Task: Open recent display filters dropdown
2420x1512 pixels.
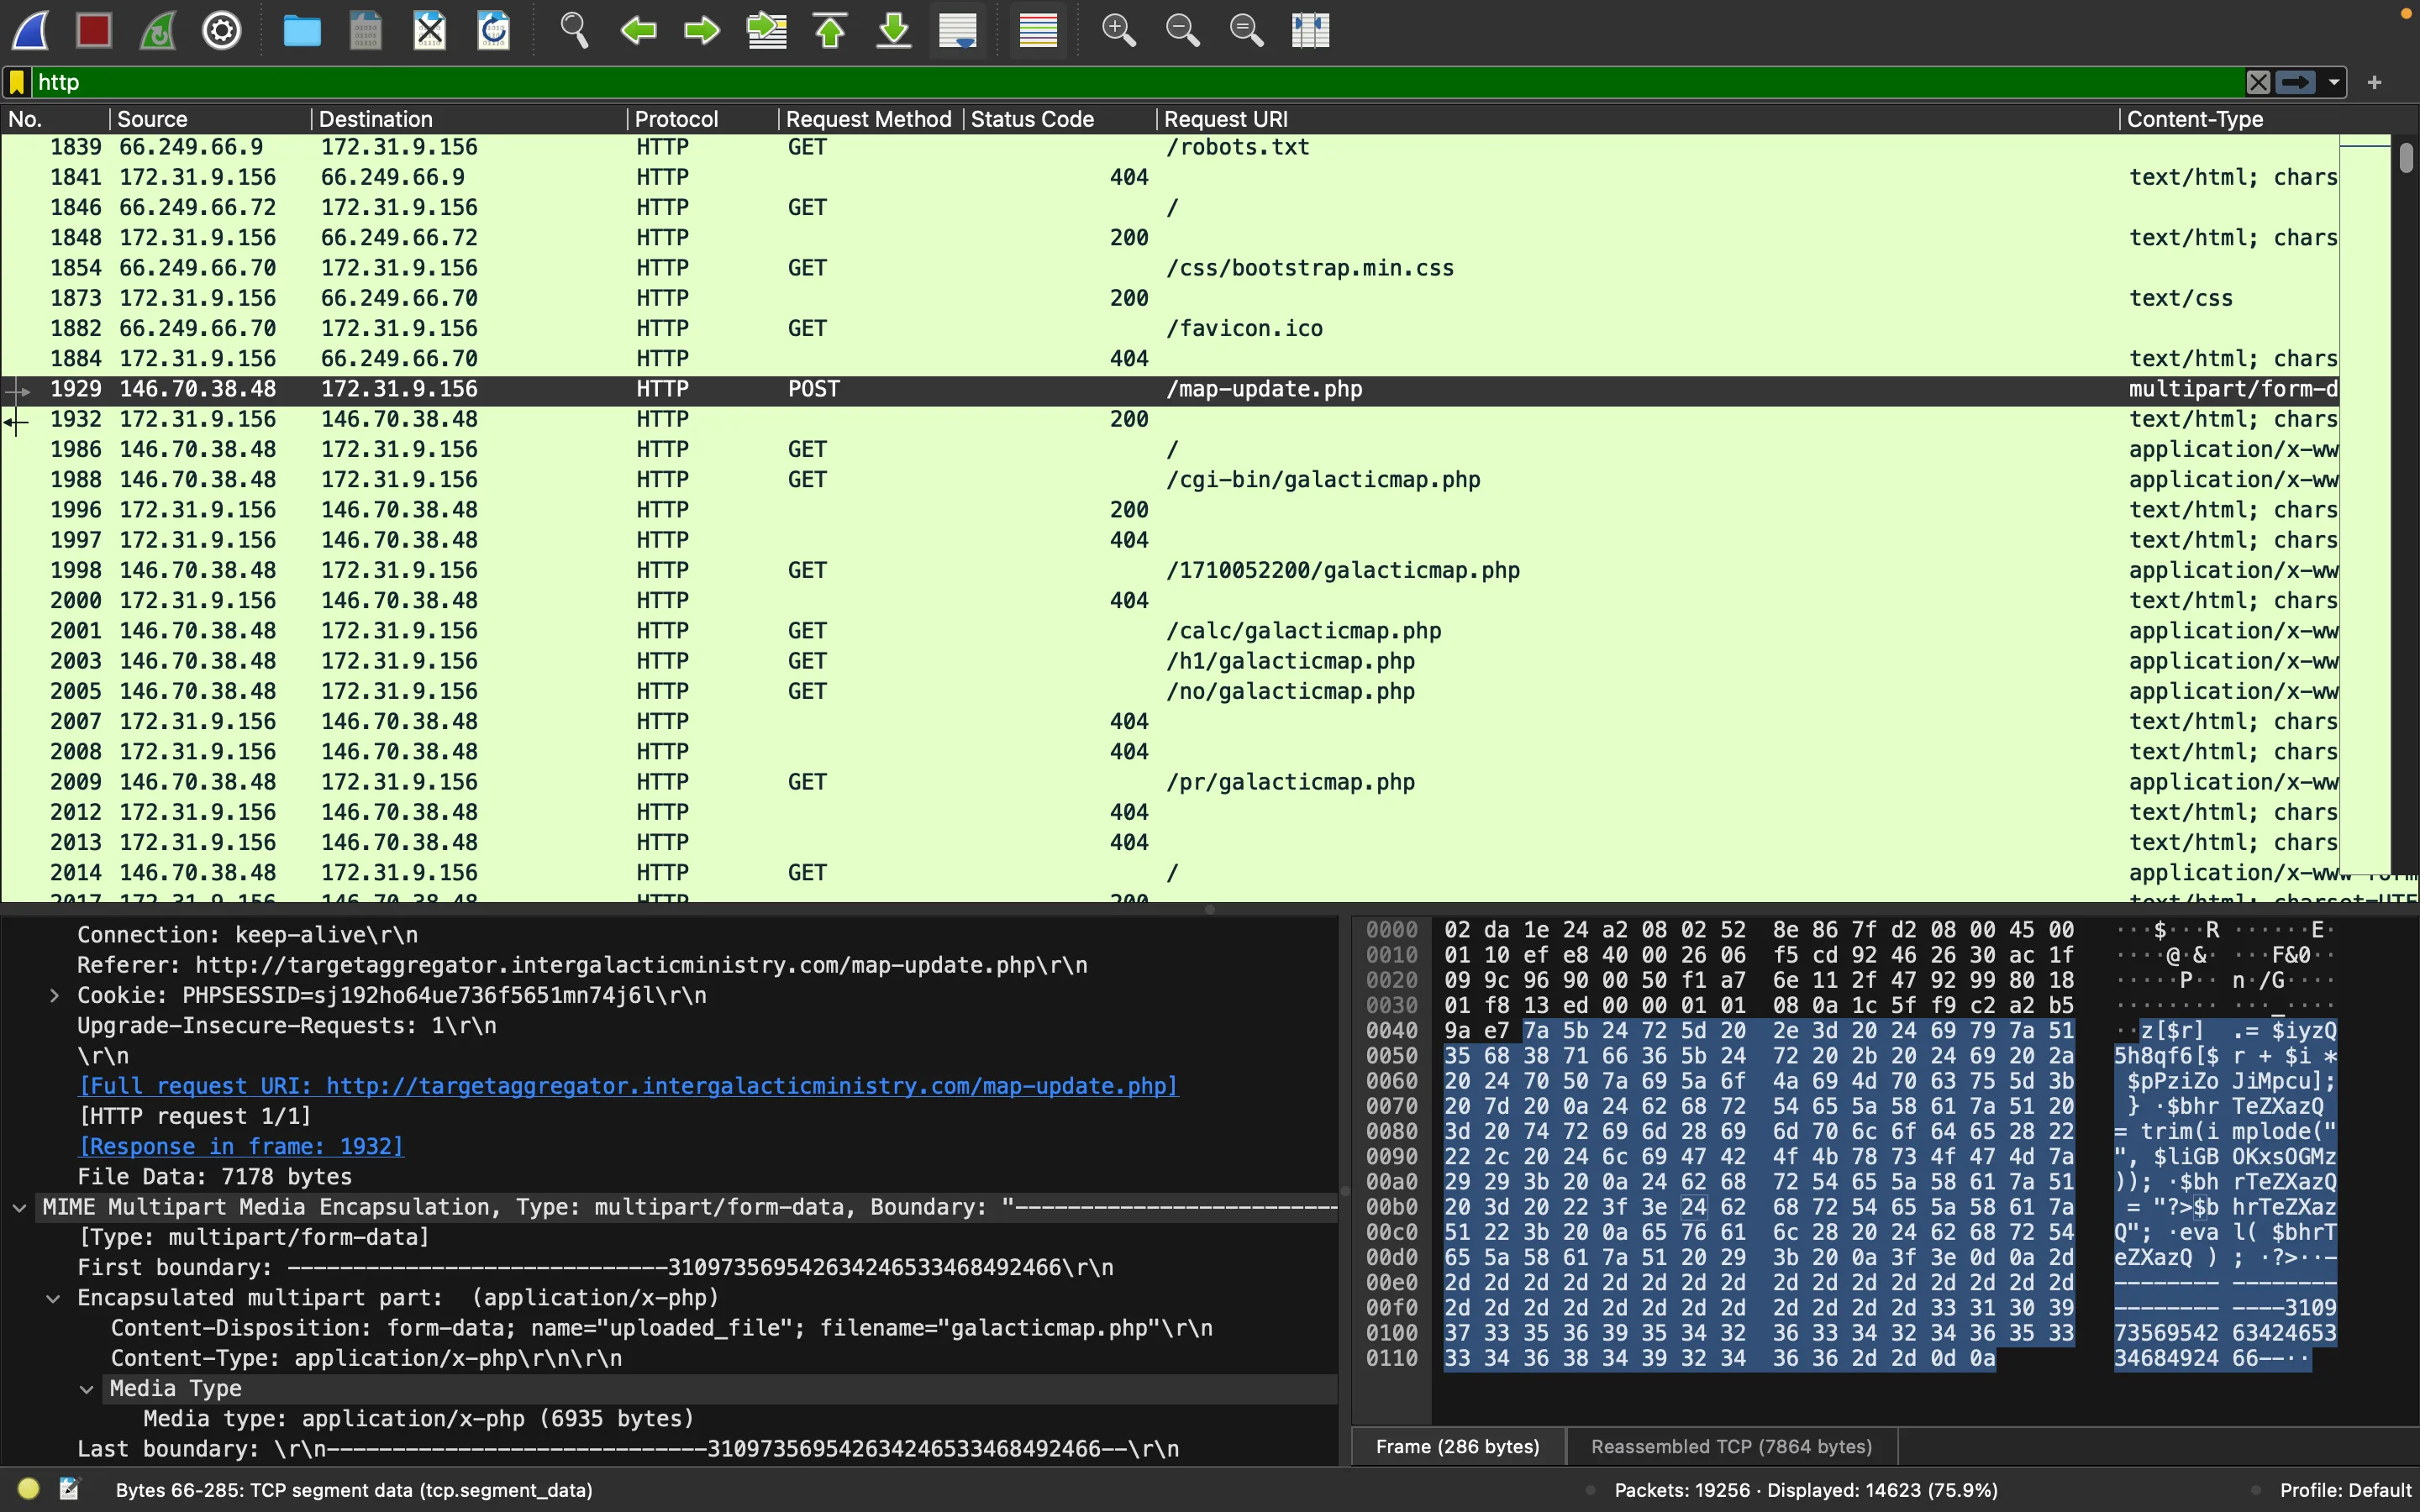Action: point(2334,82)
